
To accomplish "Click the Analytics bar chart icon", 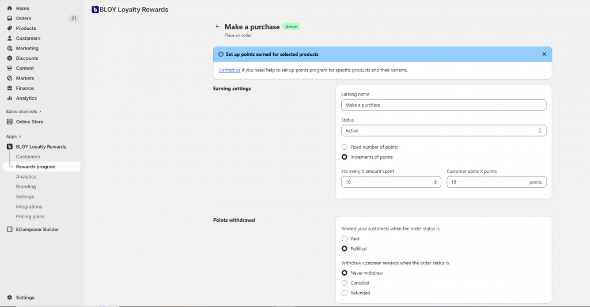I will (x=10, y=98).
